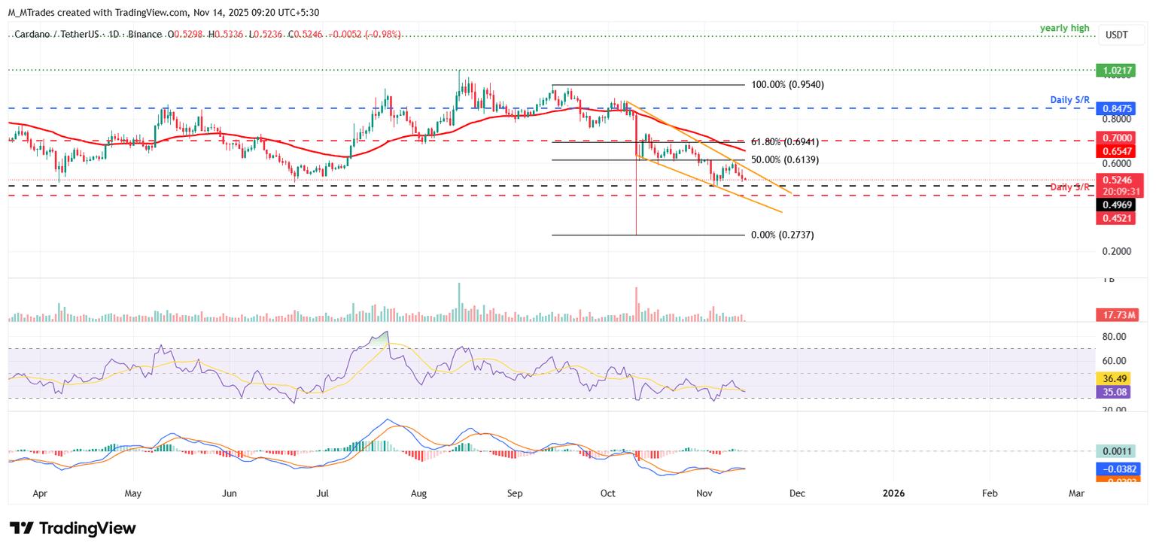
Task: Click the Aug label on the time axis
Action: pos(419,494)
